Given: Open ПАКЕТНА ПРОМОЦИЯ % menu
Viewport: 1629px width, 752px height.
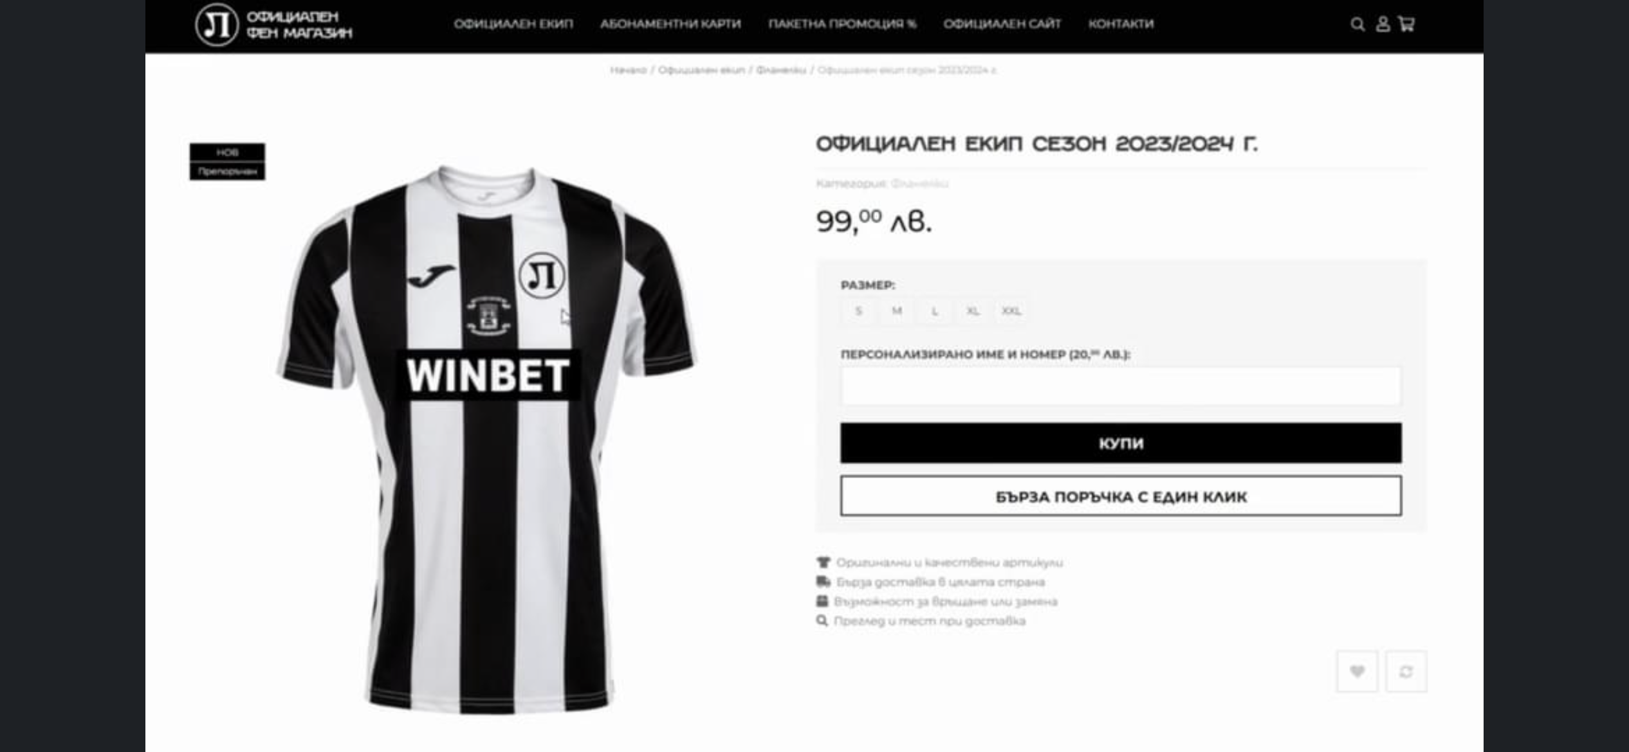Looking at the screenshot, I should (842, 24).
